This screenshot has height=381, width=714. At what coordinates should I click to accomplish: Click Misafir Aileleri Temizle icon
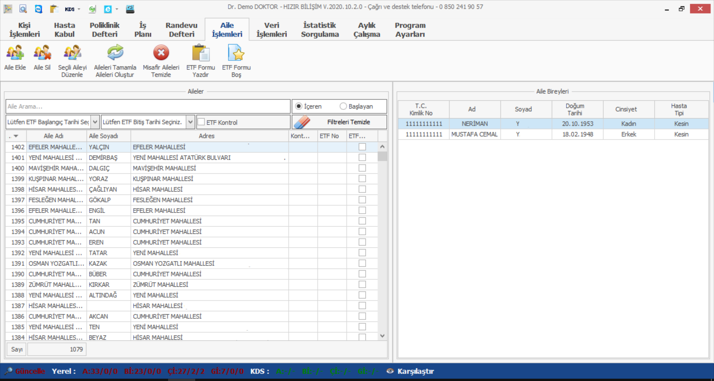tap(161, 53)
